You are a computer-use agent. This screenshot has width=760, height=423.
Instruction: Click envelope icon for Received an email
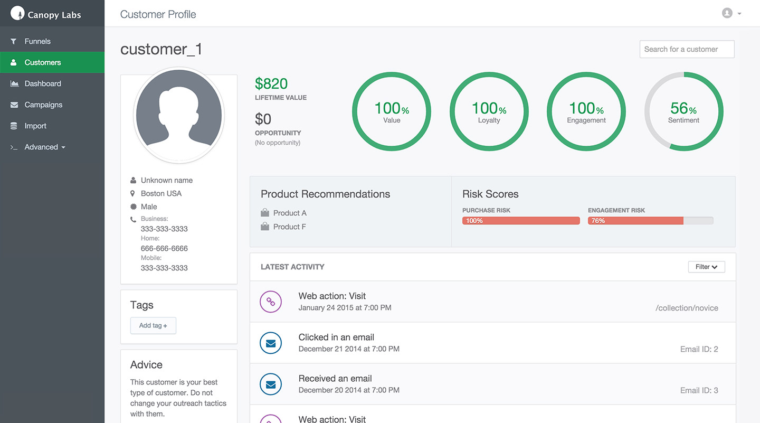[271, 384]
